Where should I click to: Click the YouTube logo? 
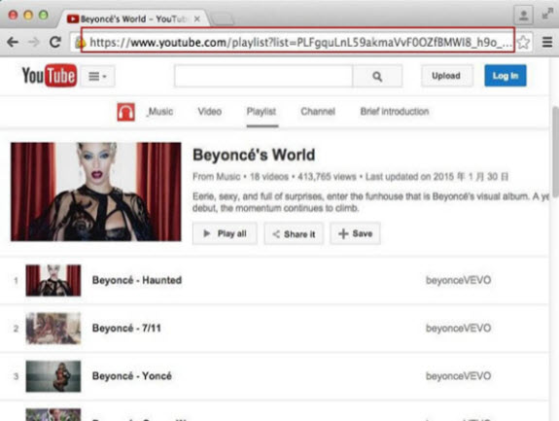click(x=50, y=75)
